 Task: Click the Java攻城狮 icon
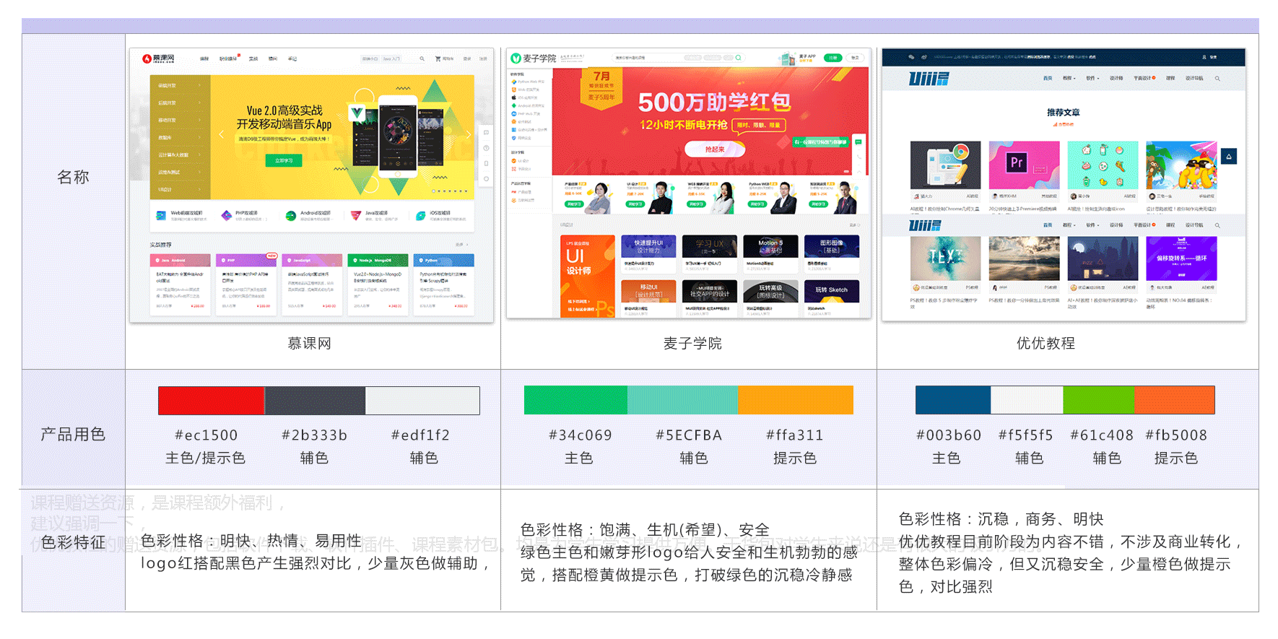tap(356, 215)
